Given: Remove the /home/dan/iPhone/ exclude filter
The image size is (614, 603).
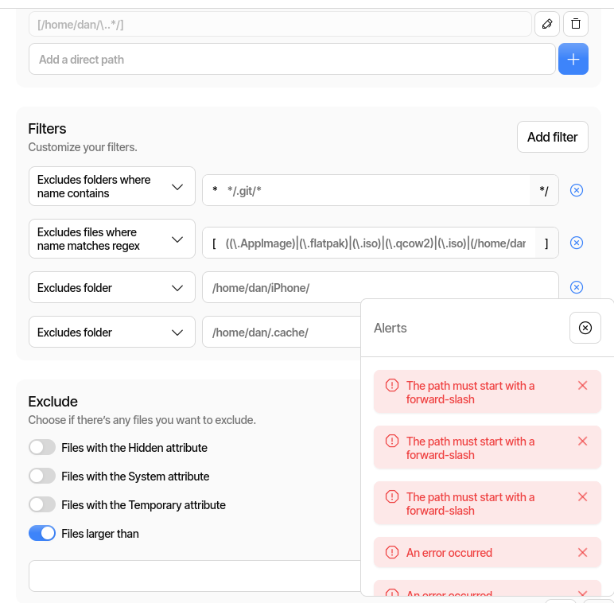Looking at the screenshot, I should 577,287.
